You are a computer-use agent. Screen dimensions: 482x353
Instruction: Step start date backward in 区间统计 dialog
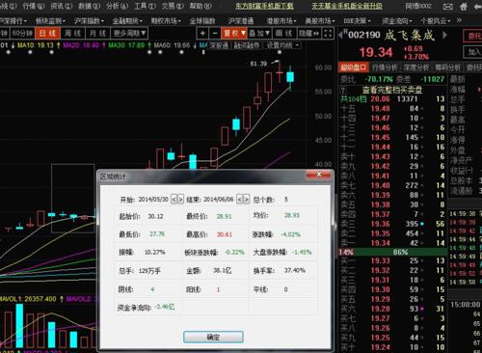pyautogui.click(x=174, y=200)
